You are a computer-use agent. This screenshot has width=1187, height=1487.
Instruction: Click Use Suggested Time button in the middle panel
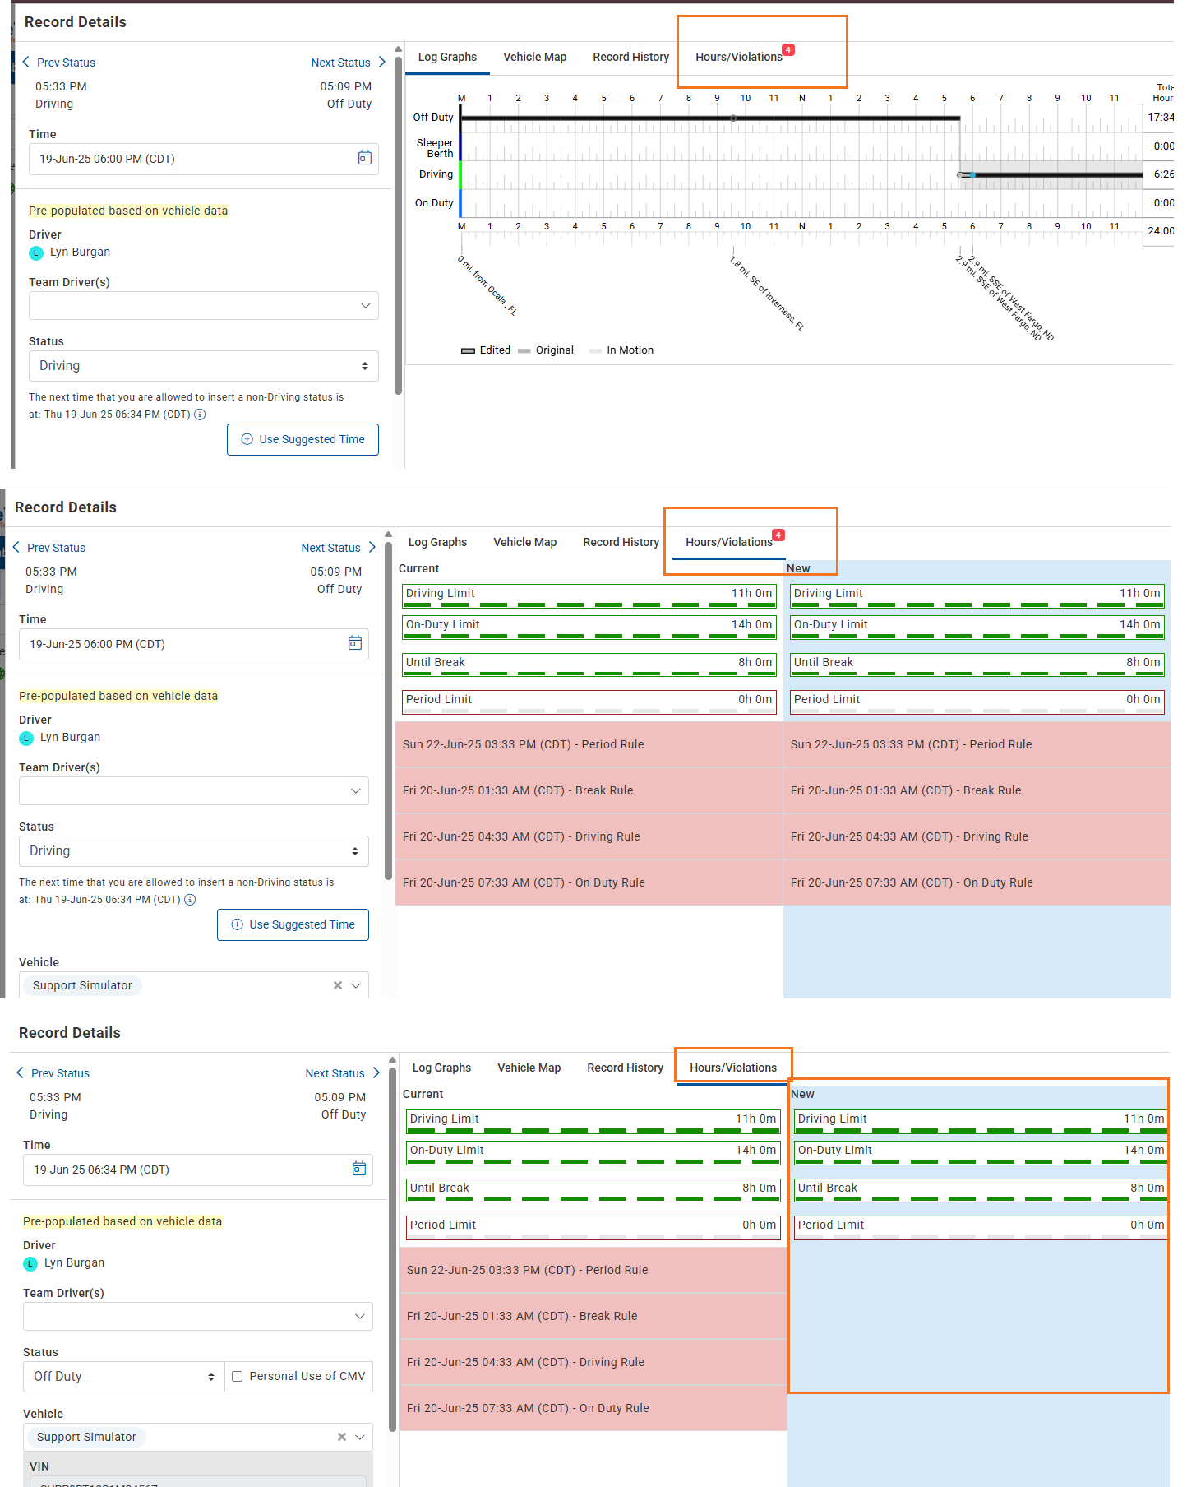tap(293, 924)
